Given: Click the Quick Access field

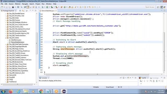Looking at the screenshot, I should (x=150, y=7).
